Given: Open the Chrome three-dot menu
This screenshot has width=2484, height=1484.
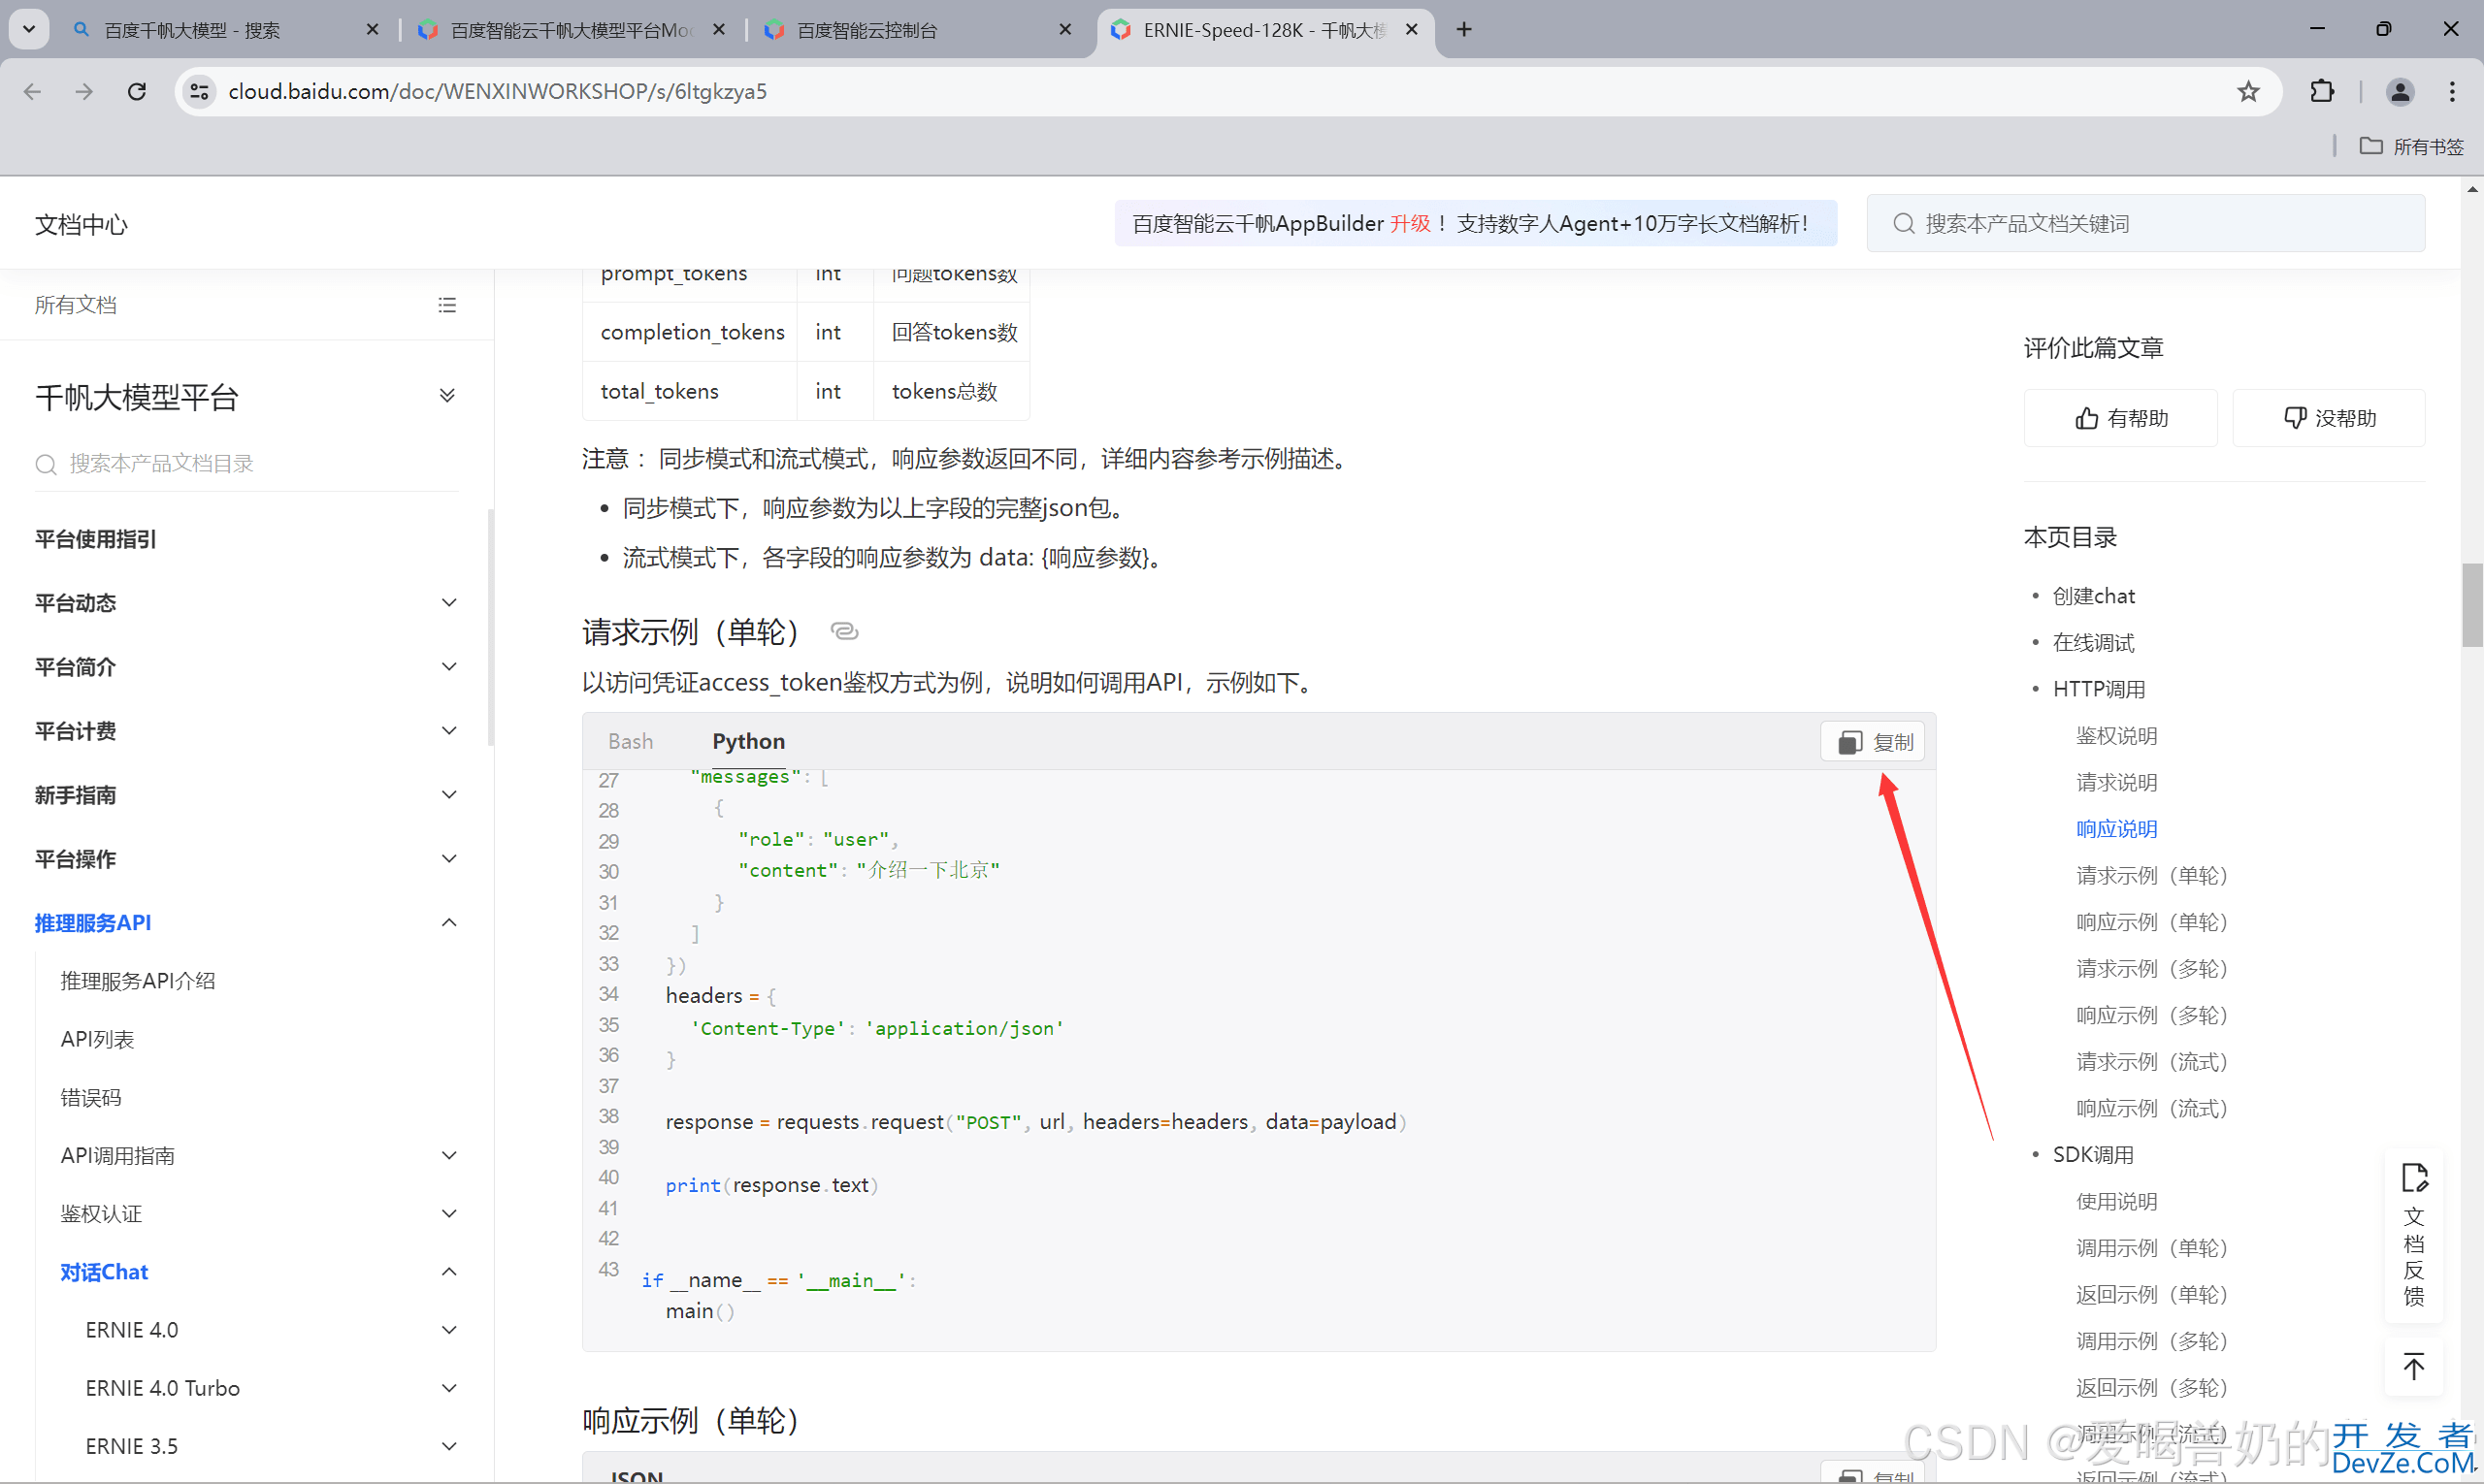Looking at the screenshot, I should [2451, 92].
